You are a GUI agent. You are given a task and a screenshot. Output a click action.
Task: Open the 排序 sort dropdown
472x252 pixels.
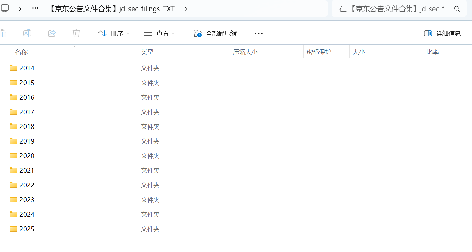click(114, 33)
